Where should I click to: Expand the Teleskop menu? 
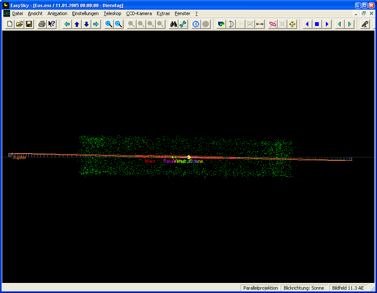pyautogui.click(x=112, y=13)
